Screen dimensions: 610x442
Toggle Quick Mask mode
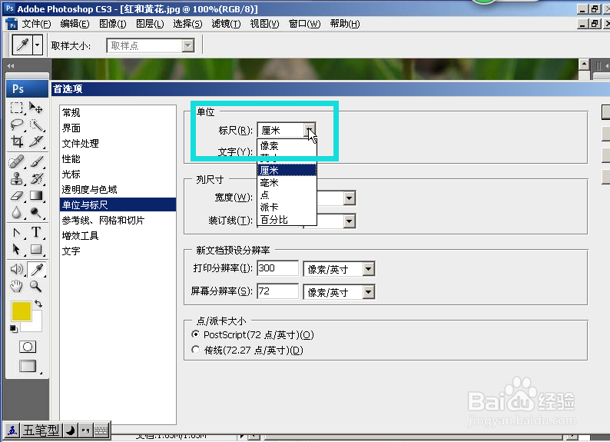pyautogui.click(x=28, y=347)
